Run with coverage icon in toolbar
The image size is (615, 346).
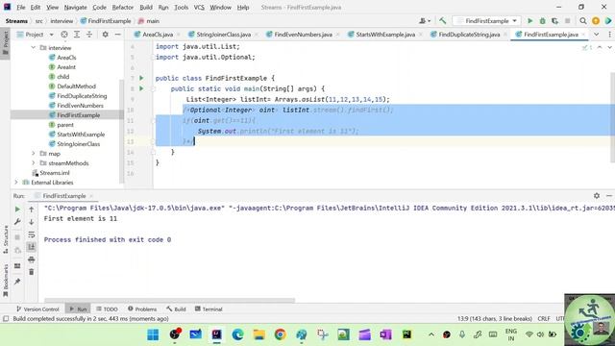(554, 21)
